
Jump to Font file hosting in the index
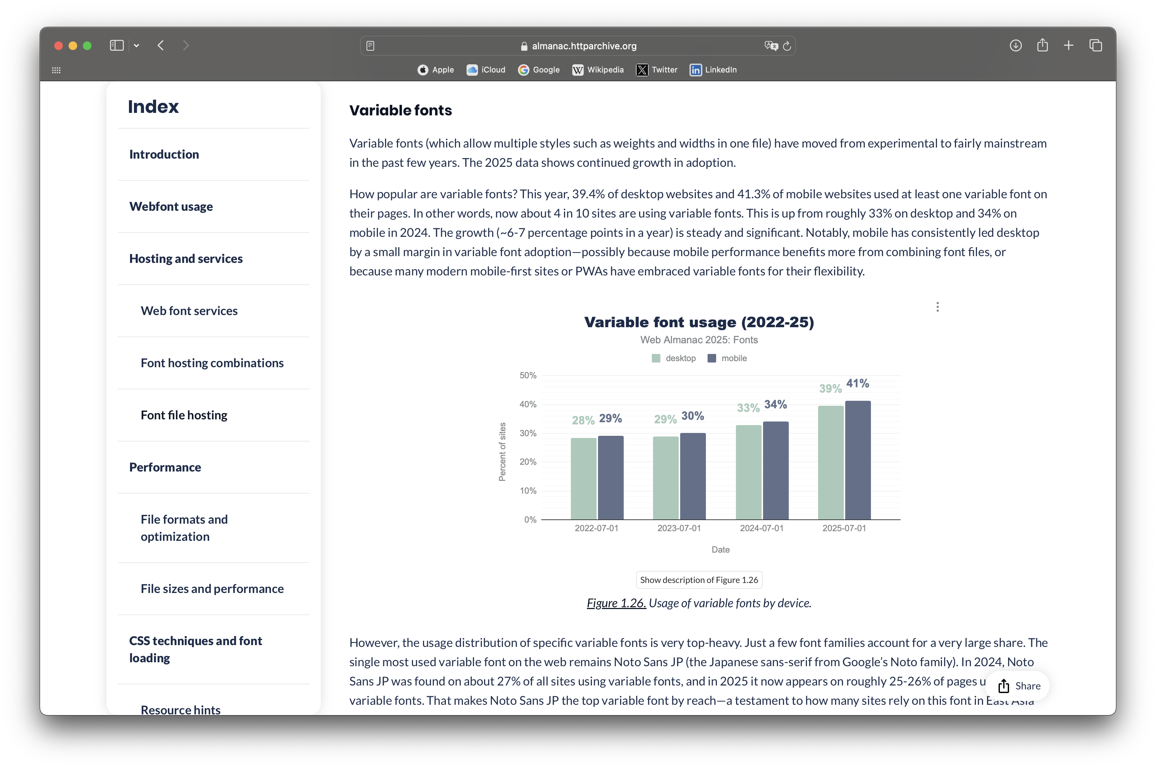(x=184, y=415)
